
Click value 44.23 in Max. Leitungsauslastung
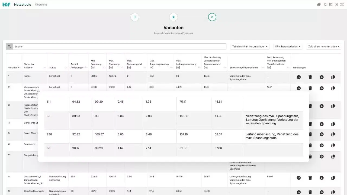click(x=179, y=87)
